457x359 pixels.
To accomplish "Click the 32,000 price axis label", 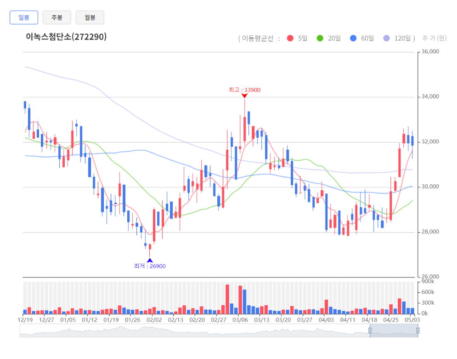I will pos(430,142).
